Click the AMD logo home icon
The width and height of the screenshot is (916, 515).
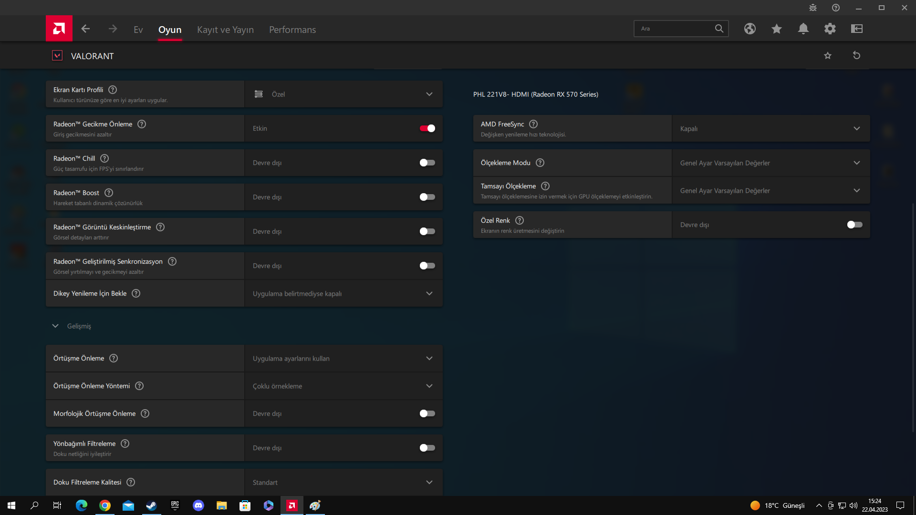point(59,29)
